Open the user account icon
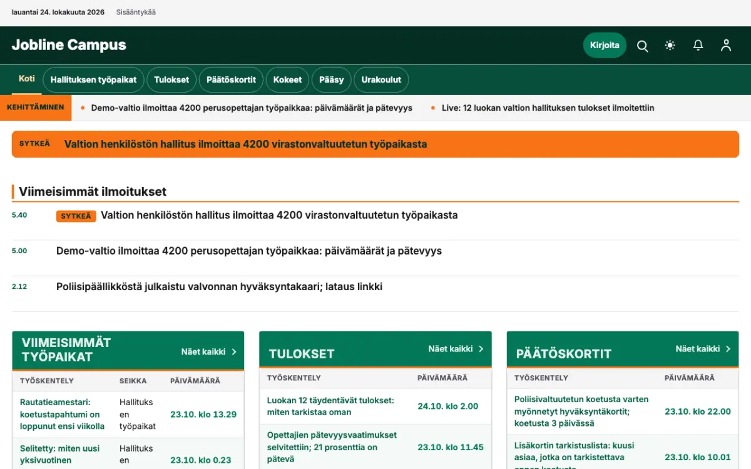Screen dimensions: 751x469 pos(726,46)
